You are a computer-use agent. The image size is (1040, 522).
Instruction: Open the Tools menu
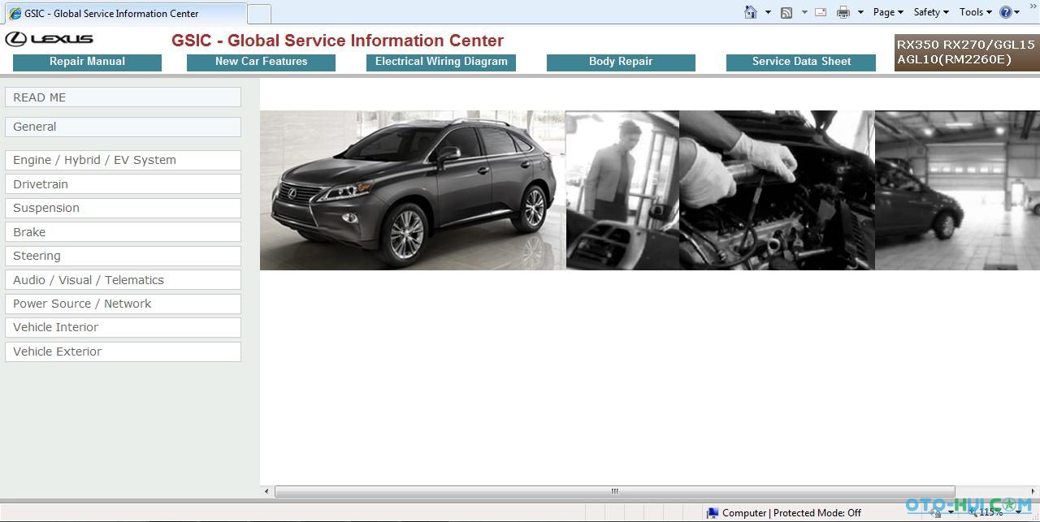976,12
